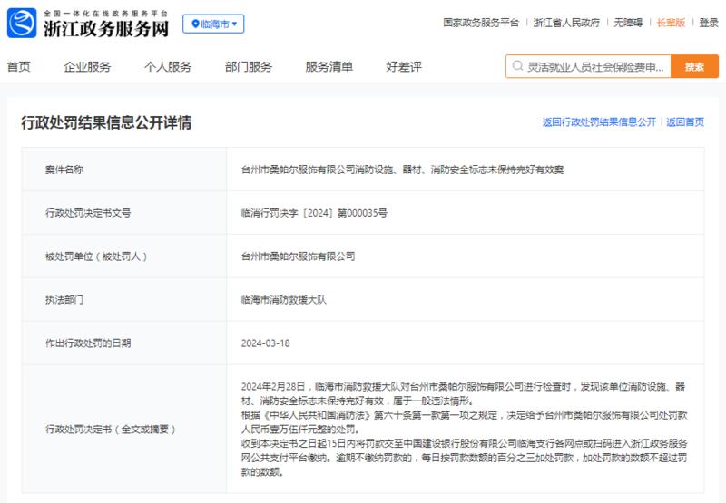Image resolution: width=726 pixels, height=503 pixels.
Task: Open 企业服务 navigation menu
Action: [87, 66]
